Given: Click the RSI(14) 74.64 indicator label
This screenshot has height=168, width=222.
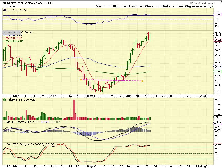Looking at the screenshot, I should (17, 10).
